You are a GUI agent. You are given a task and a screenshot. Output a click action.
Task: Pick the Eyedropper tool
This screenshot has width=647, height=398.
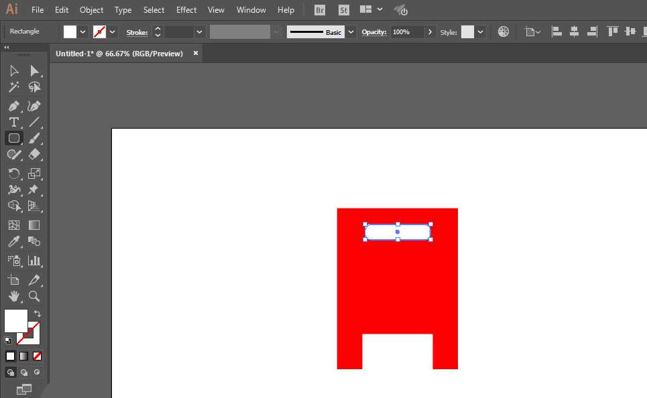(13, 242)
